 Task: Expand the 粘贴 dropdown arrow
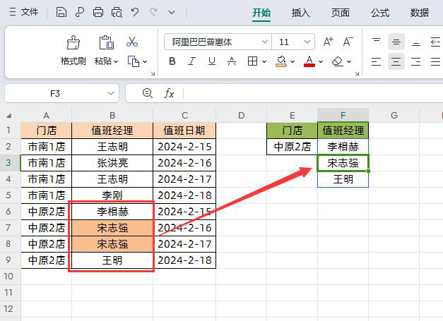tap(115, 61)
